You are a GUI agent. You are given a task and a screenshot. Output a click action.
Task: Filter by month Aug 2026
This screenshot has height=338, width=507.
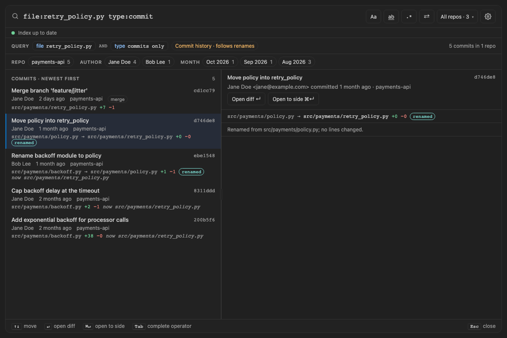297,62
